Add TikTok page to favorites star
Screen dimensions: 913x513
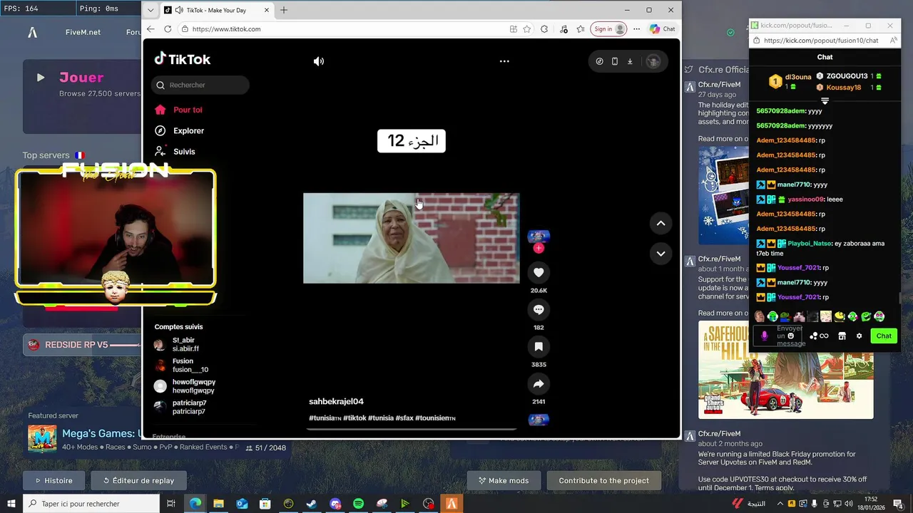pyautogui.click(x=527, y=29)
